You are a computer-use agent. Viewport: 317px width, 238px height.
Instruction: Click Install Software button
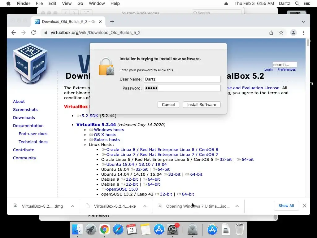point(202,105)
